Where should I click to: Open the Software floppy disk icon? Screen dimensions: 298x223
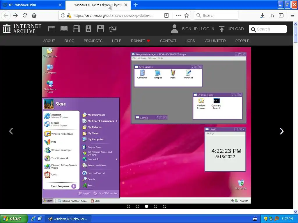[100, 29]
